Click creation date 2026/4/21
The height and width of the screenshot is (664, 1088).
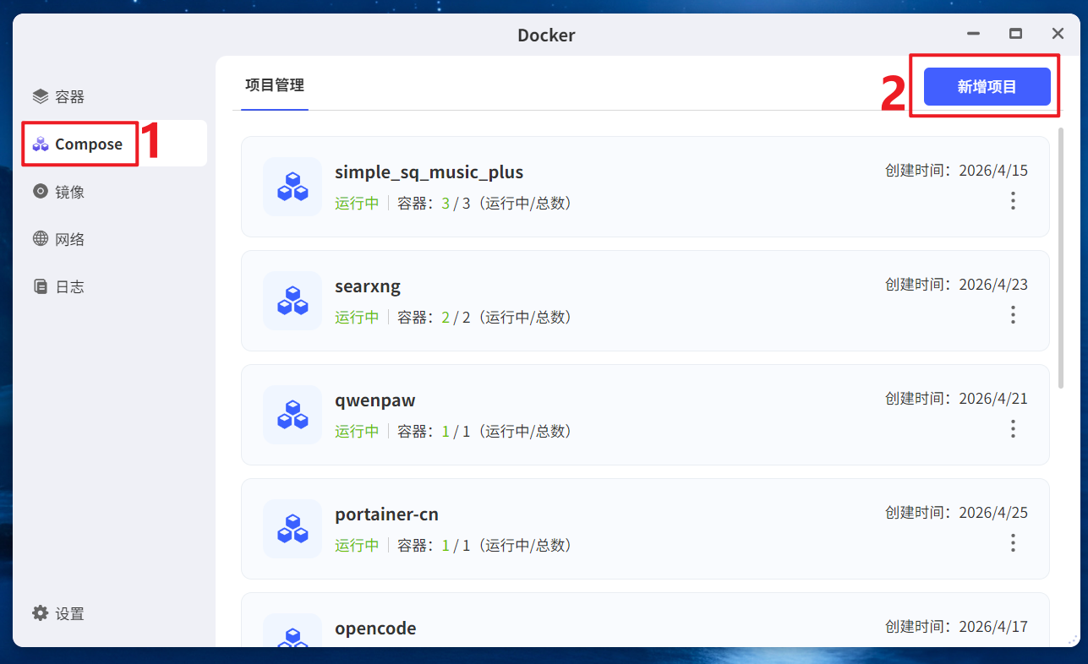[x=993, y=399]
